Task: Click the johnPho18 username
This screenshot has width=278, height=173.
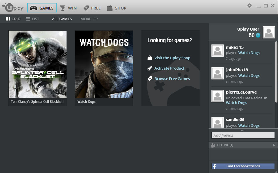Action: [237, 70]
